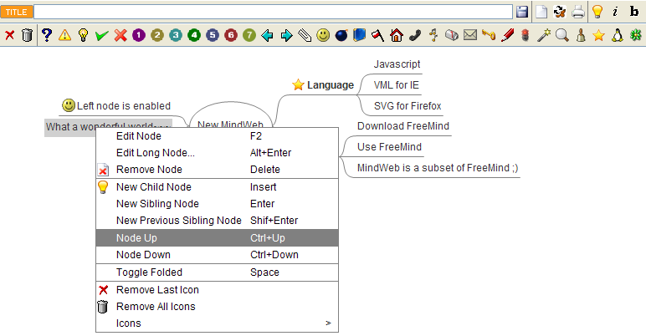Click in the title text field
The width and height of the screenshot is (646, 336).
click(x=273, y=12)
